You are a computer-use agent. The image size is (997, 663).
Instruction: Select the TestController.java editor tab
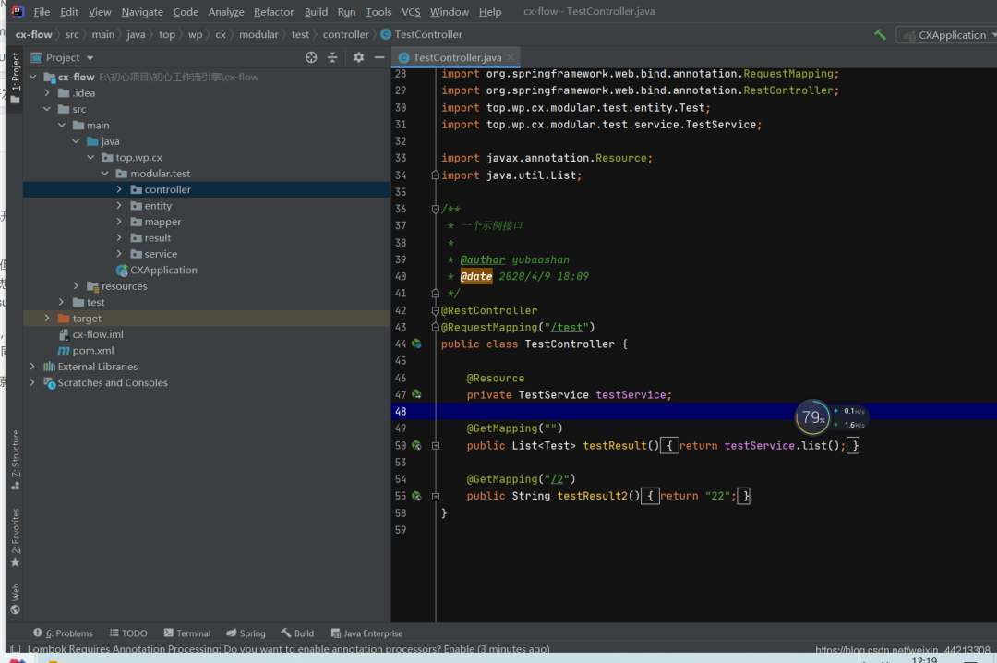[x=456, y=57]
